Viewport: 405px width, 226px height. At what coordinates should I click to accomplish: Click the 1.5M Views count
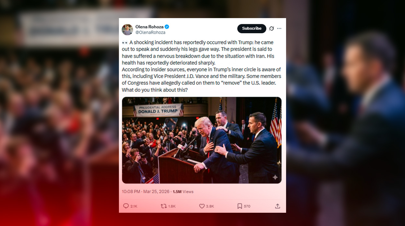[183, 191]
